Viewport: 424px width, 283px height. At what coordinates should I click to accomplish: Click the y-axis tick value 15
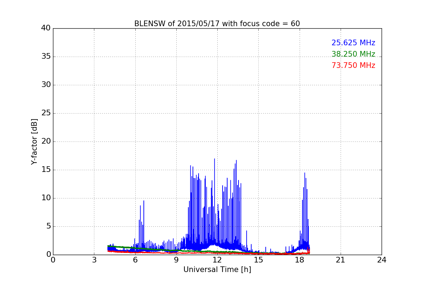click(x=46, y=170)
